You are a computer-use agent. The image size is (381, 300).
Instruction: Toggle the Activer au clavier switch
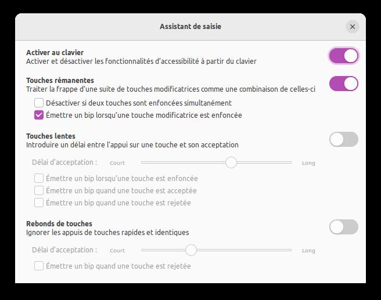[x=343, y=56]
